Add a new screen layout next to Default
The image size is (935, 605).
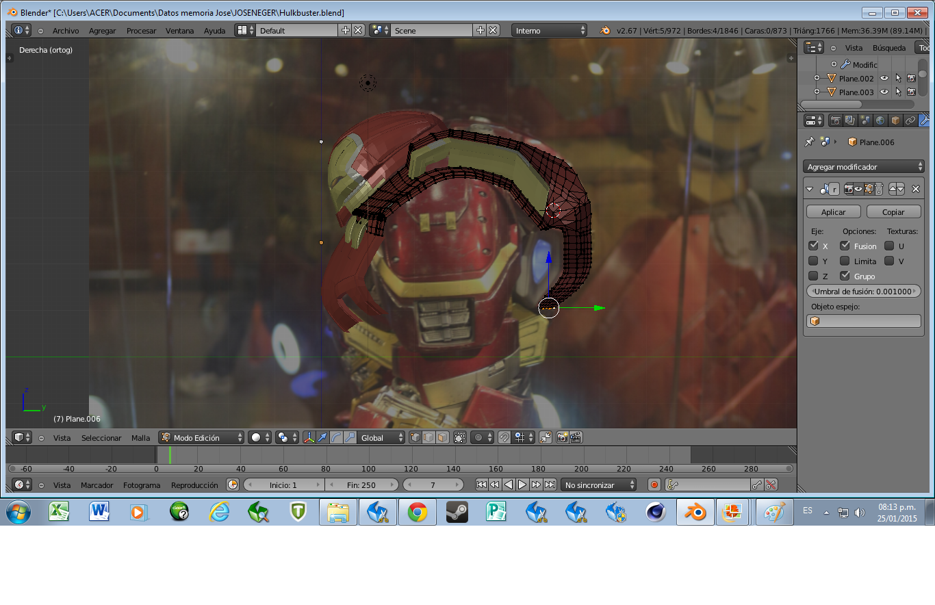(346, 31)
